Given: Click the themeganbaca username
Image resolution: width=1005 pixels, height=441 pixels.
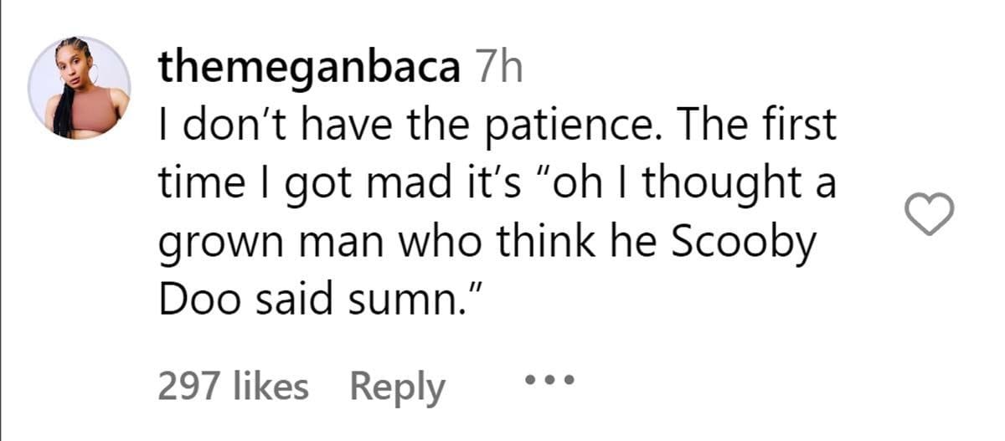Looking at the screenshot, I should coord(308,66).
